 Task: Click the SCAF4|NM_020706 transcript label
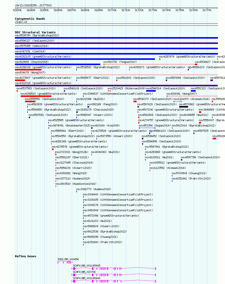84,272
